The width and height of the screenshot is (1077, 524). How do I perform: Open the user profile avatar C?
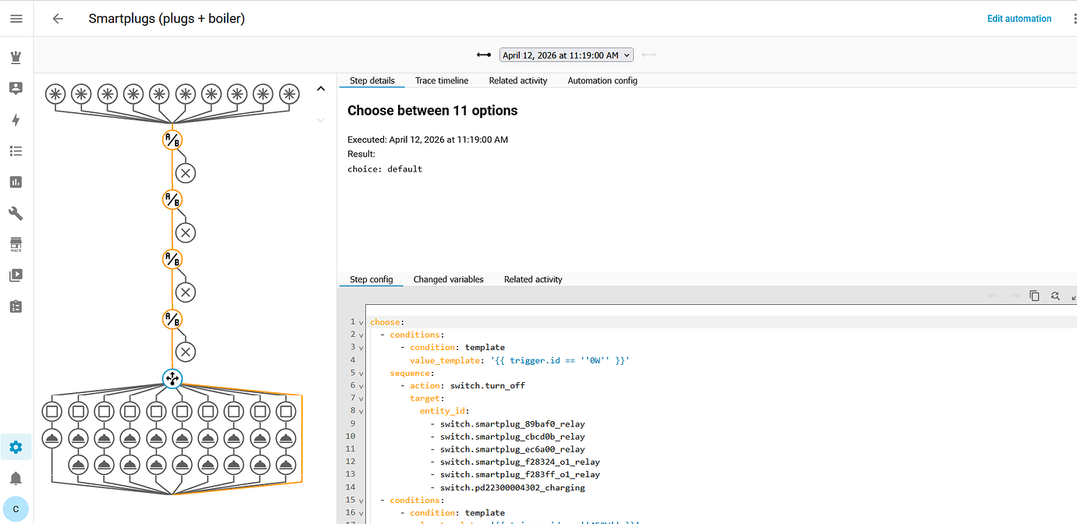pyautogui.click(x=16, y=509)
